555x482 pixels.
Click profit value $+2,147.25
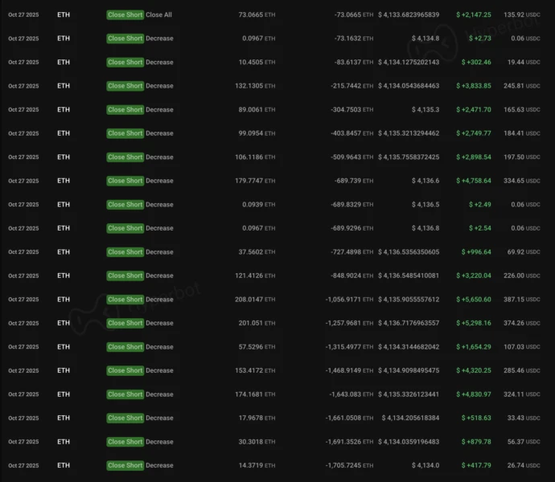point(474,14)
